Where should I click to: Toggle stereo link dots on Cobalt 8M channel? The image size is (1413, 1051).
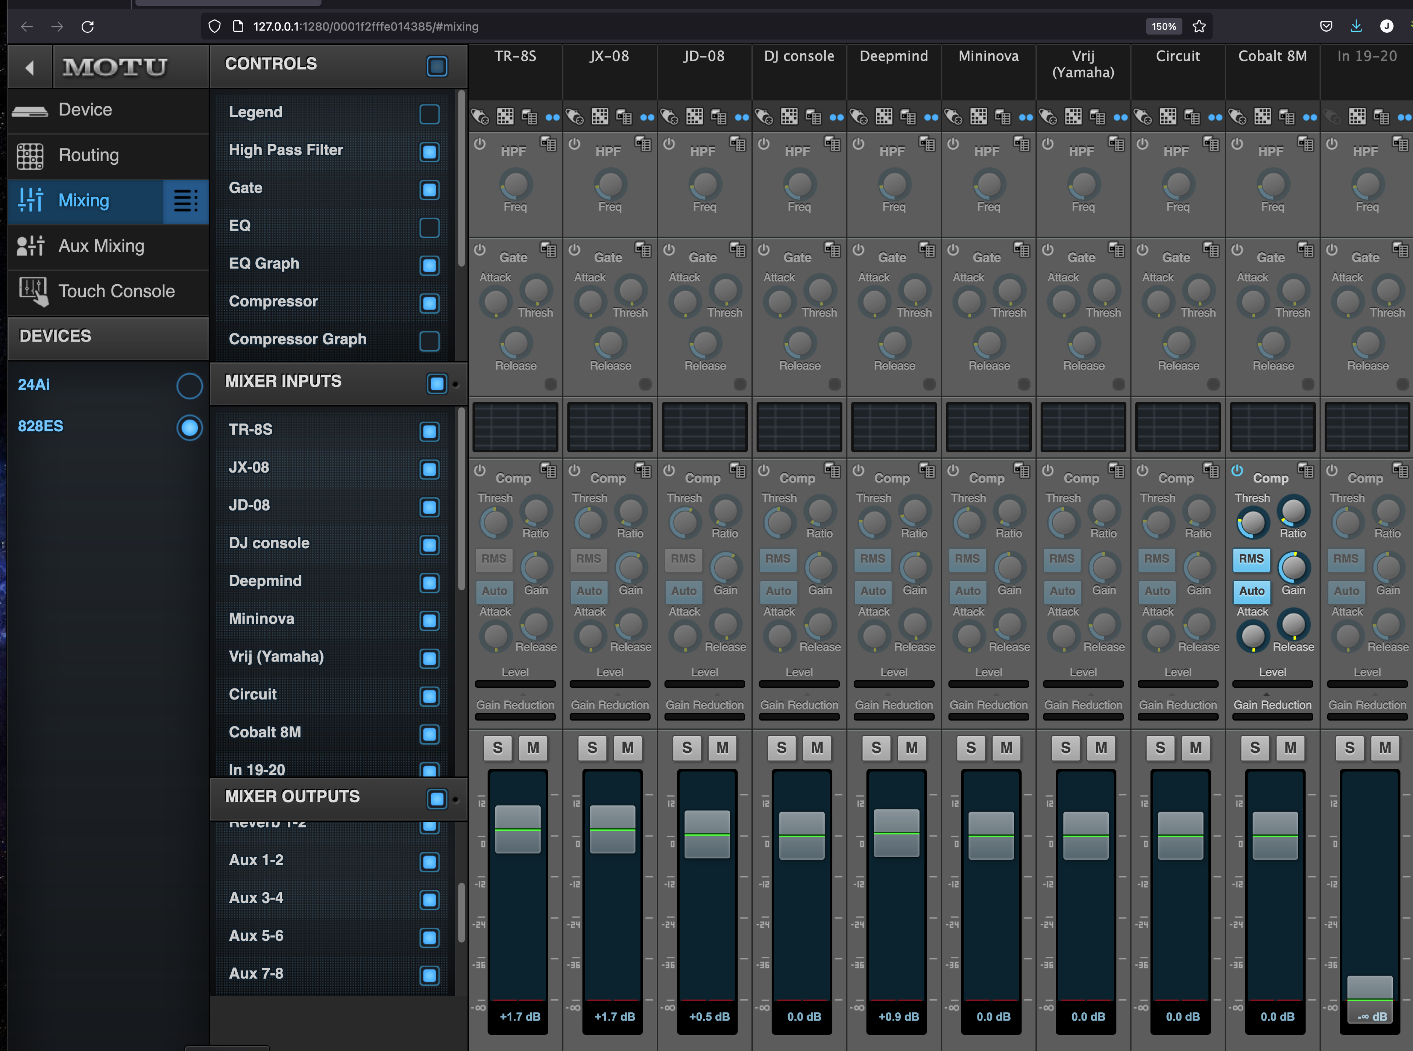[1310, 118]
